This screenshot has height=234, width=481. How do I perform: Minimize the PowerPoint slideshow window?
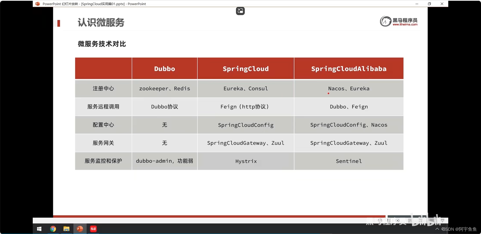click(x=417, y=4)
